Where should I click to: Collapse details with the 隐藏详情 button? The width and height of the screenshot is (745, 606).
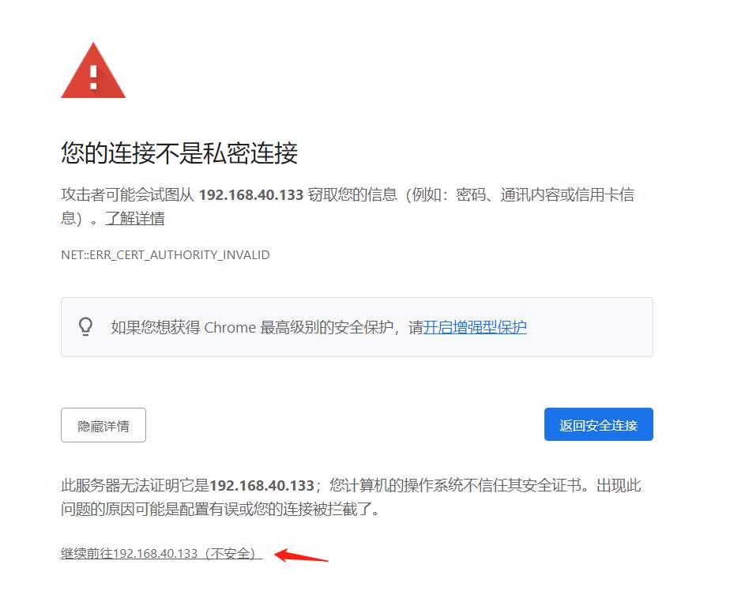pos(103,425)
